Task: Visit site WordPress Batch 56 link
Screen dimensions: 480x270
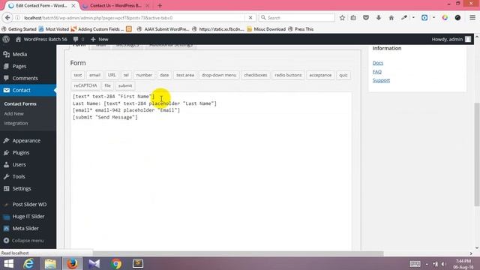Action: pyautogui.click(x=41, y=39)
